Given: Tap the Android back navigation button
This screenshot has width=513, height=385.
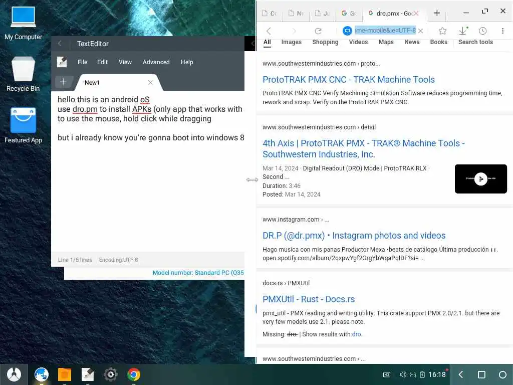Looking at the screenshot, I should (461, 374).
